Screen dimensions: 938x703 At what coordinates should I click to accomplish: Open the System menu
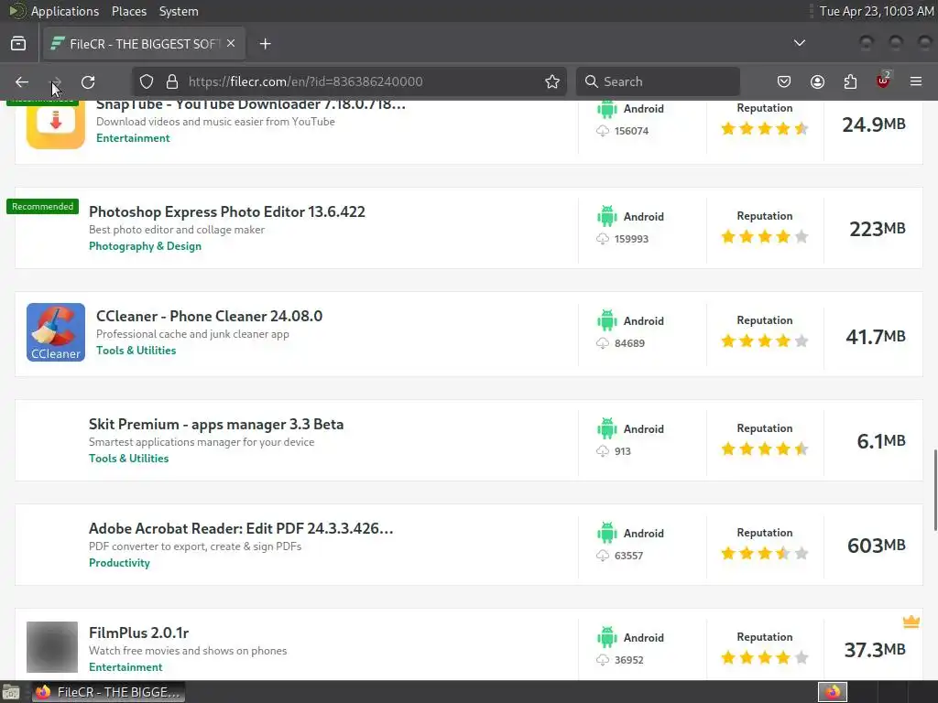(179, 11)
